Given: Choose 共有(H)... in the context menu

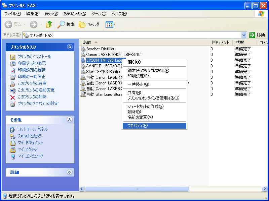Looking at the screenshot, I should [x=154, y=93].
